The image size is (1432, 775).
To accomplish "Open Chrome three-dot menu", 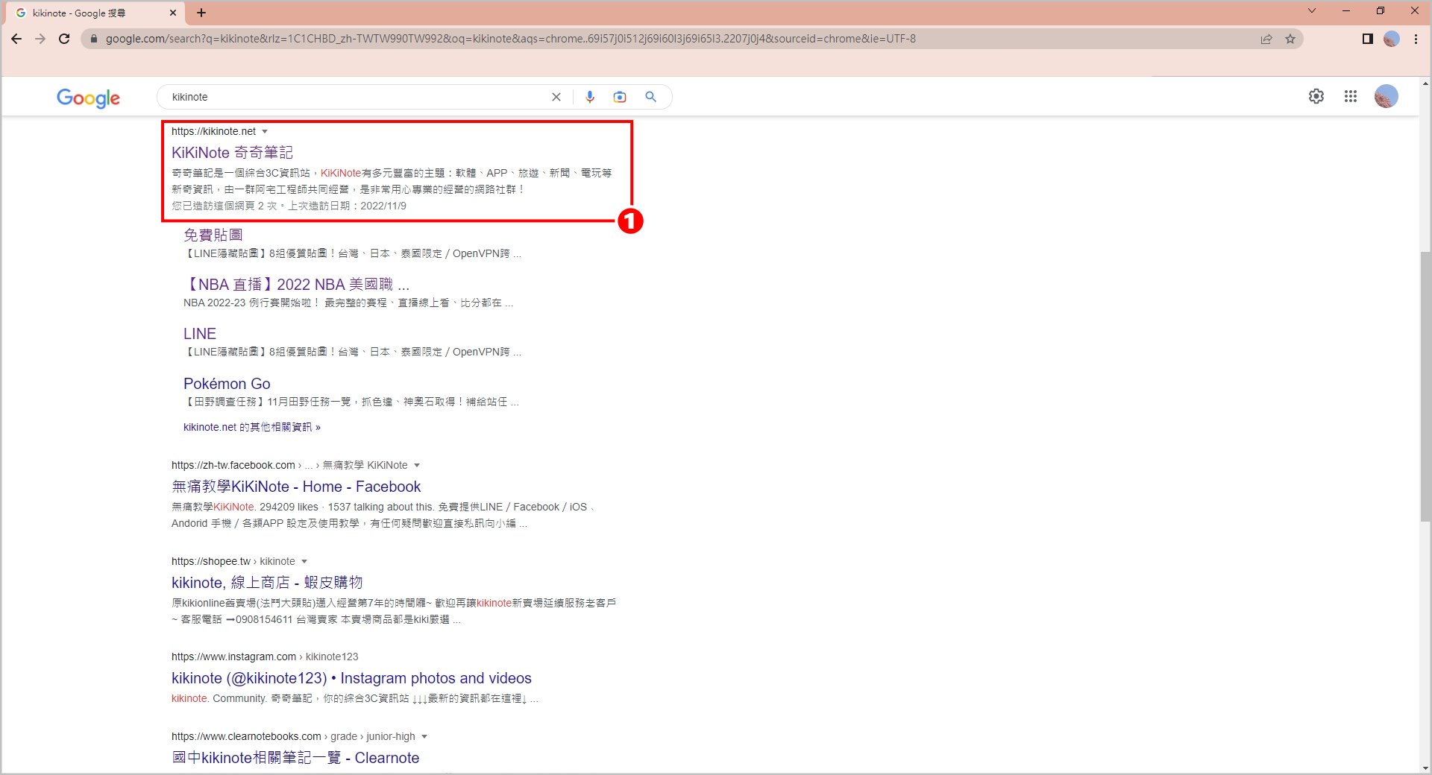I will tap(1416, 39).
